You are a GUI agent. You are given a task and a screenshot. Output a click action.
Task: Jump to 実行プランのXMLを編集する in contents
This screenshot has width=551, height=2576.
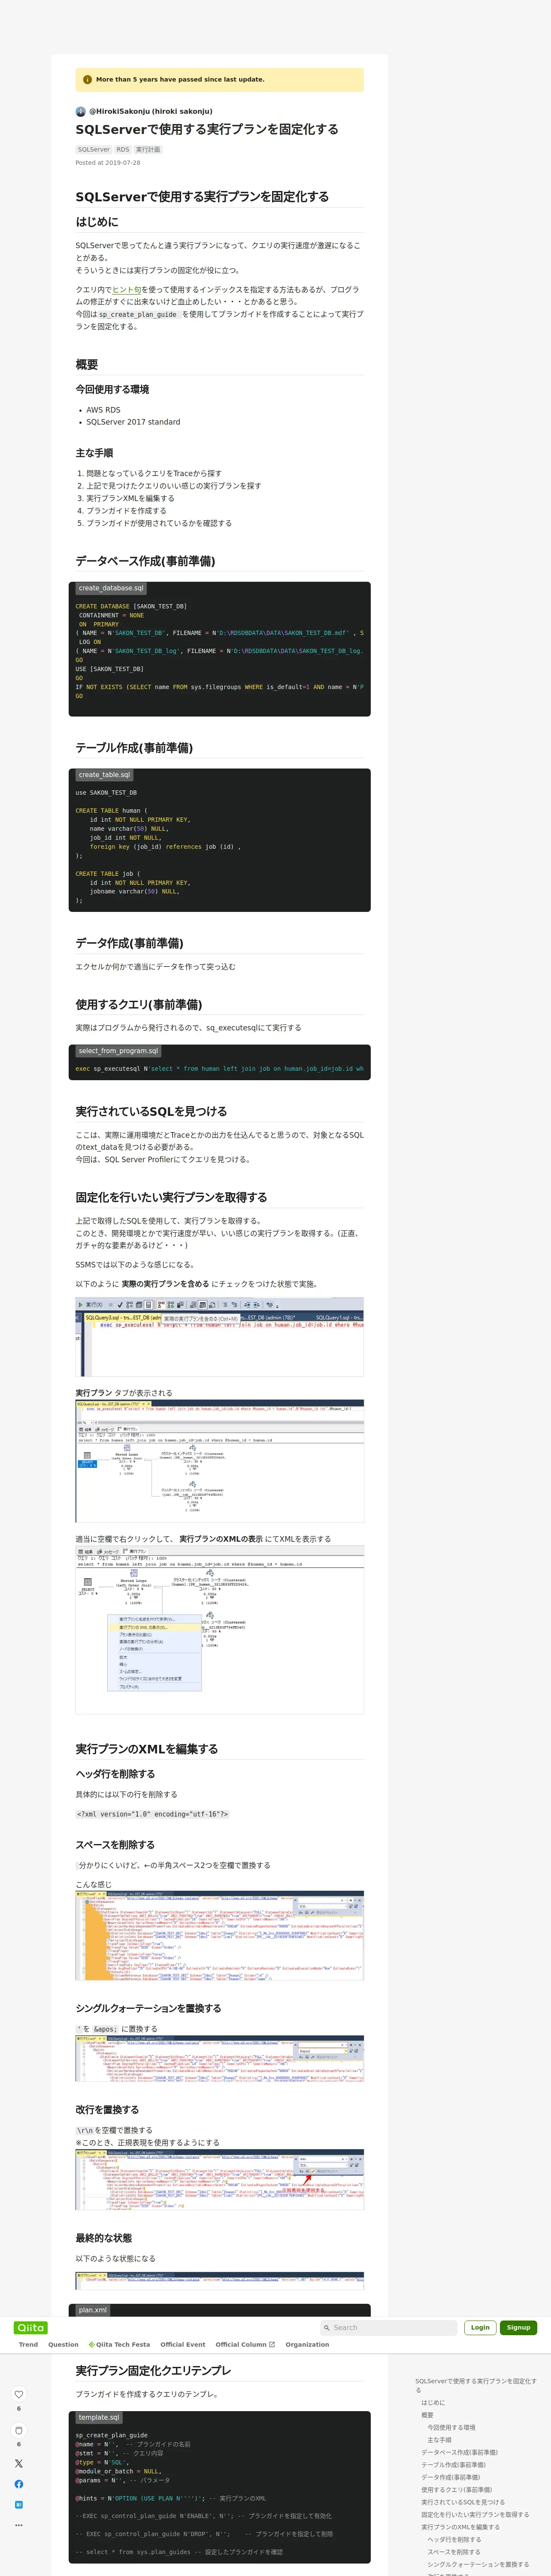pyautogui.click(x=460, y=2527)
